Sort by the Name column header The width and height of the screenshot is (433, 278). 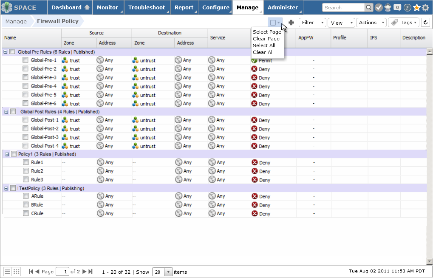pos(31,38)
